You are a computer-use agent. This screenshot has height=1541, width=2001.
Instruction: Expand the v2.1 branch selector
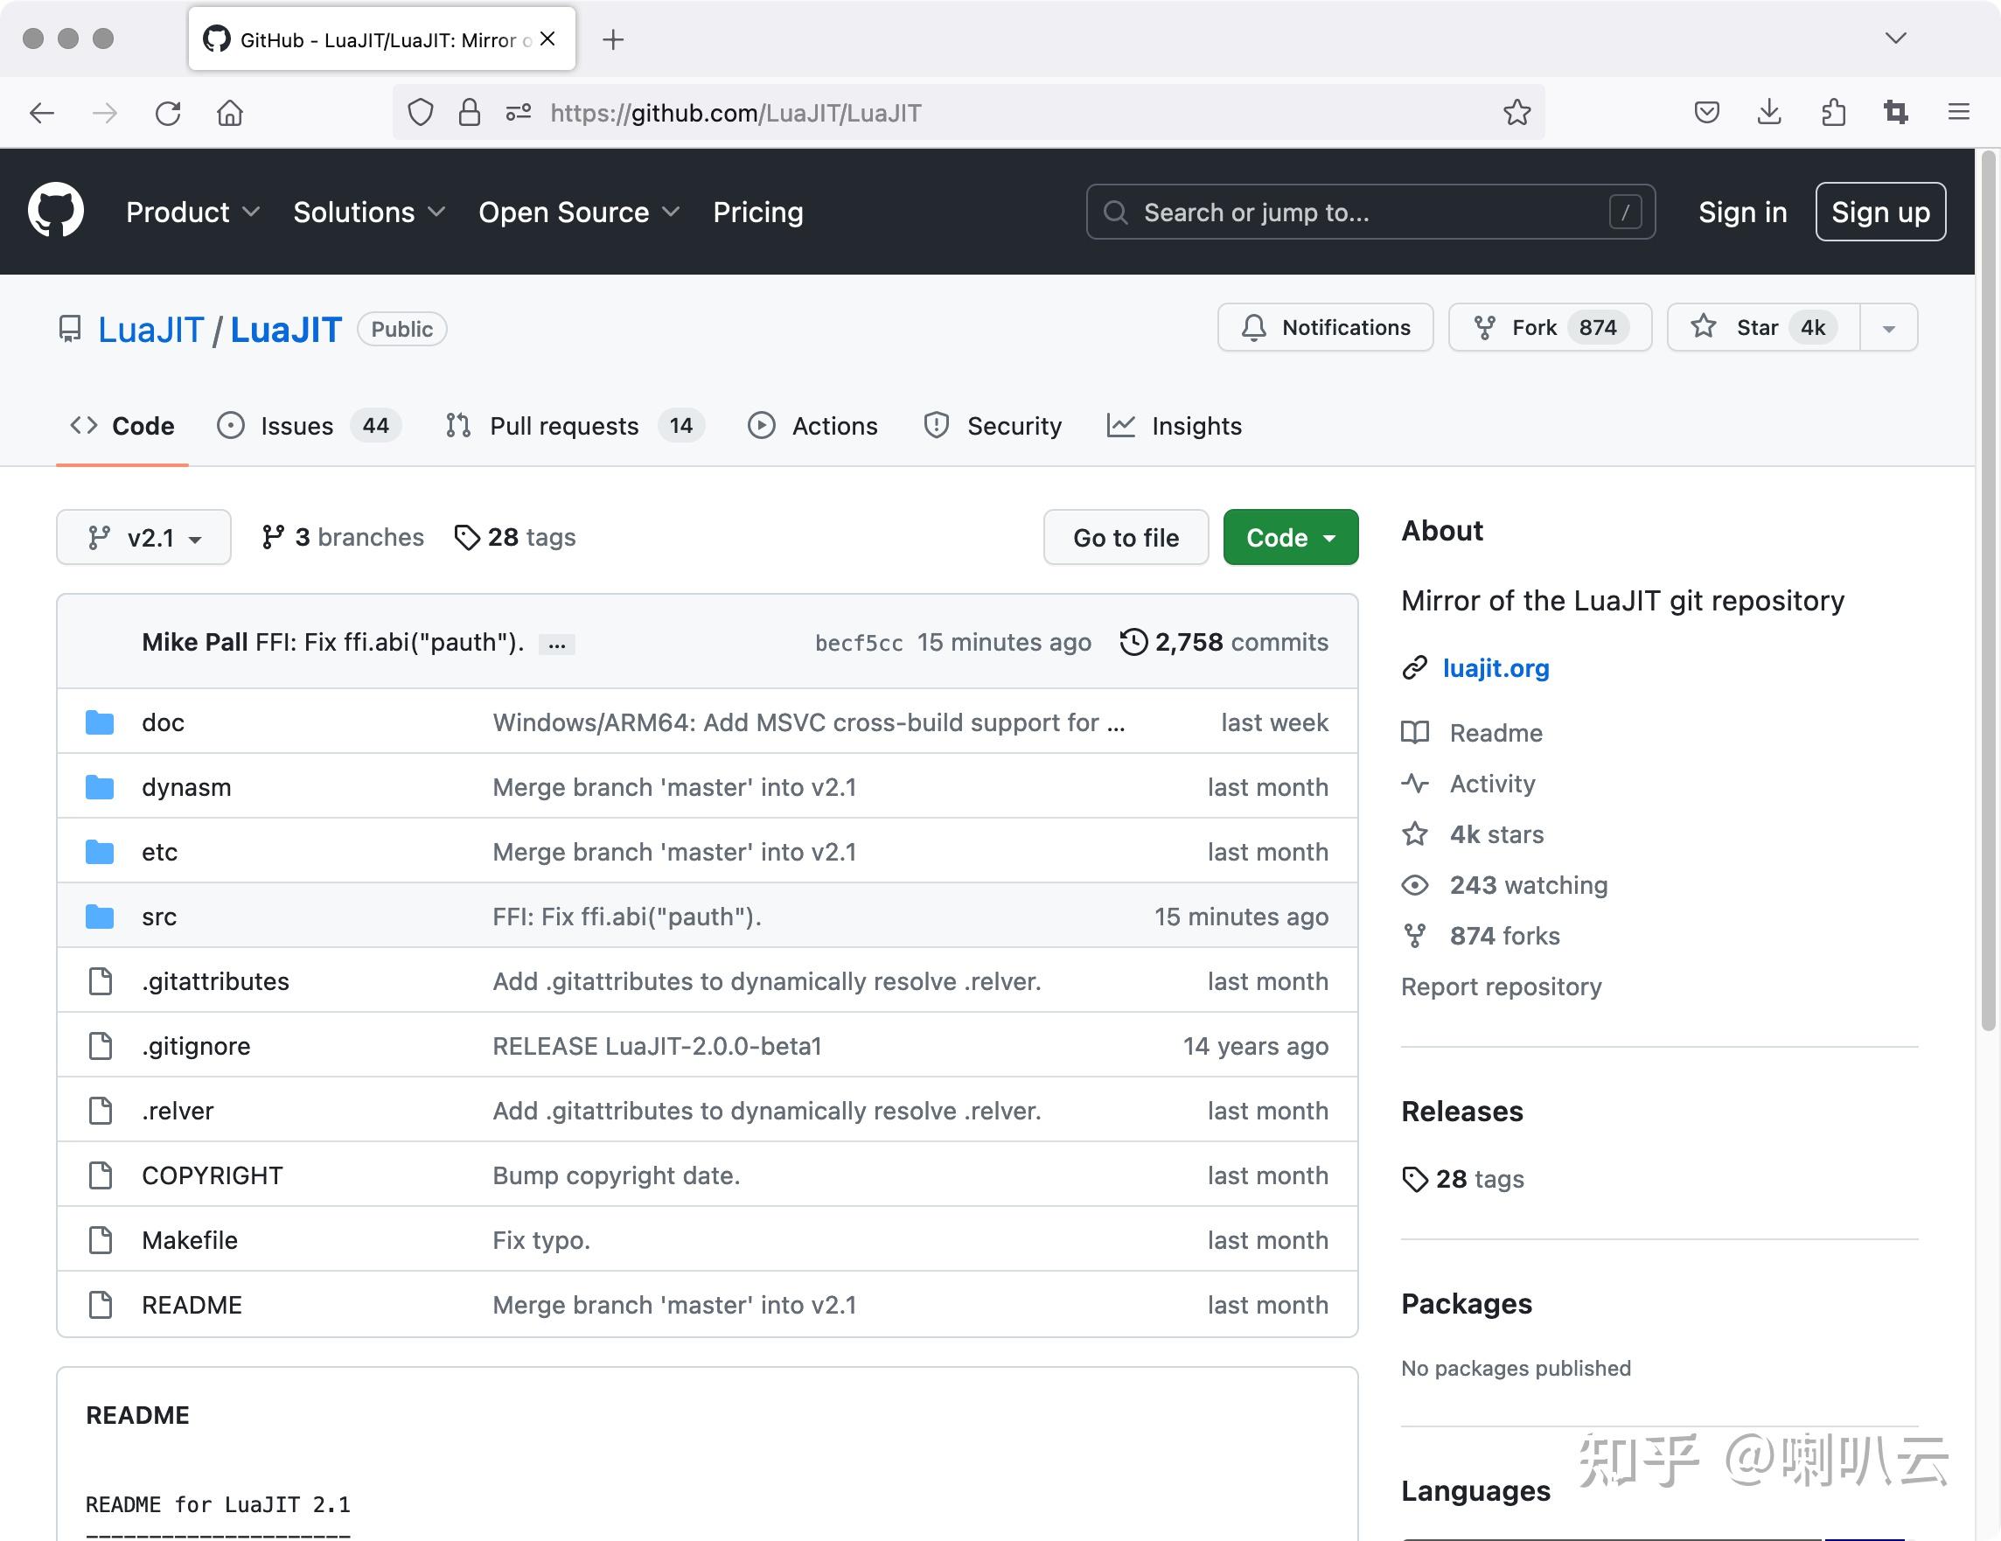143,537
